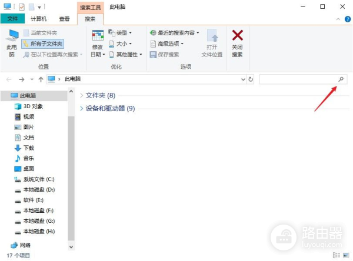This screenshot has width=353, height=261.
Task: Click the sidebar scrollbar up arrow
Action: point(71,91)
